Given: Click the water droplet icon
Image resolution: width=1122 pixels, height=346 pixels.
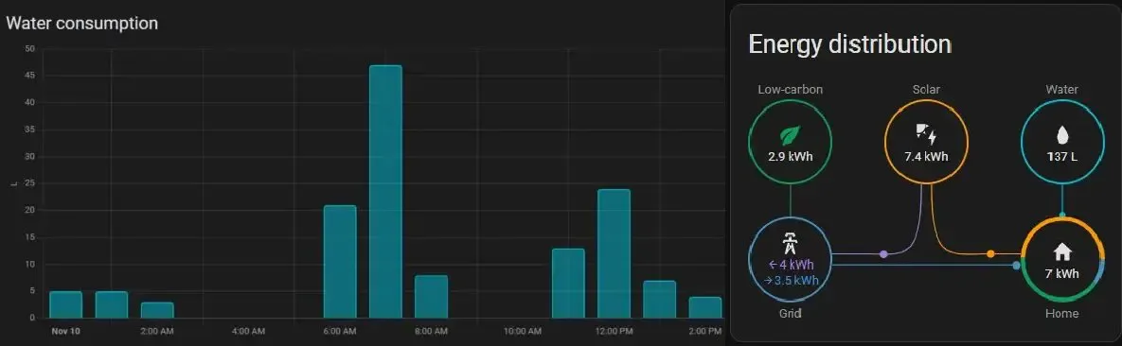Looking at the screenshot, I should [1062, 134].
